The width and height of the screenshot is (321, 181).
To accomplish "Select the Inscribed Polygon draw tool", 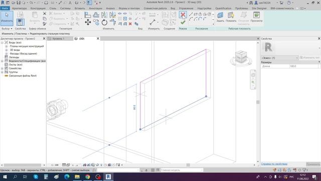I will 200,14.
